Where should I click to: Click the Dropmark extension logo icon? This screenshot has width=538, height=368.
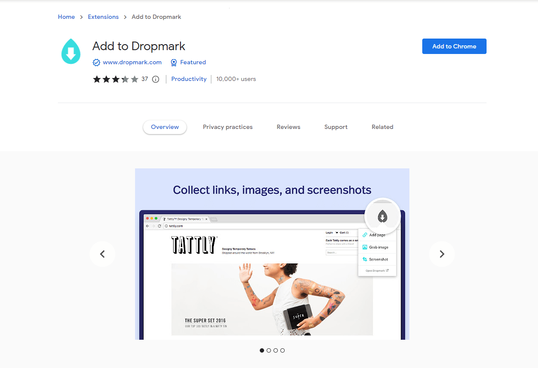[x=70, y=51]
